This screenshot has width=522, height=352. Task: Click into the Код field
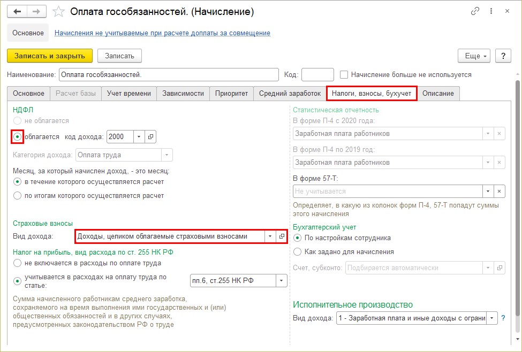[x=317, y=74]
